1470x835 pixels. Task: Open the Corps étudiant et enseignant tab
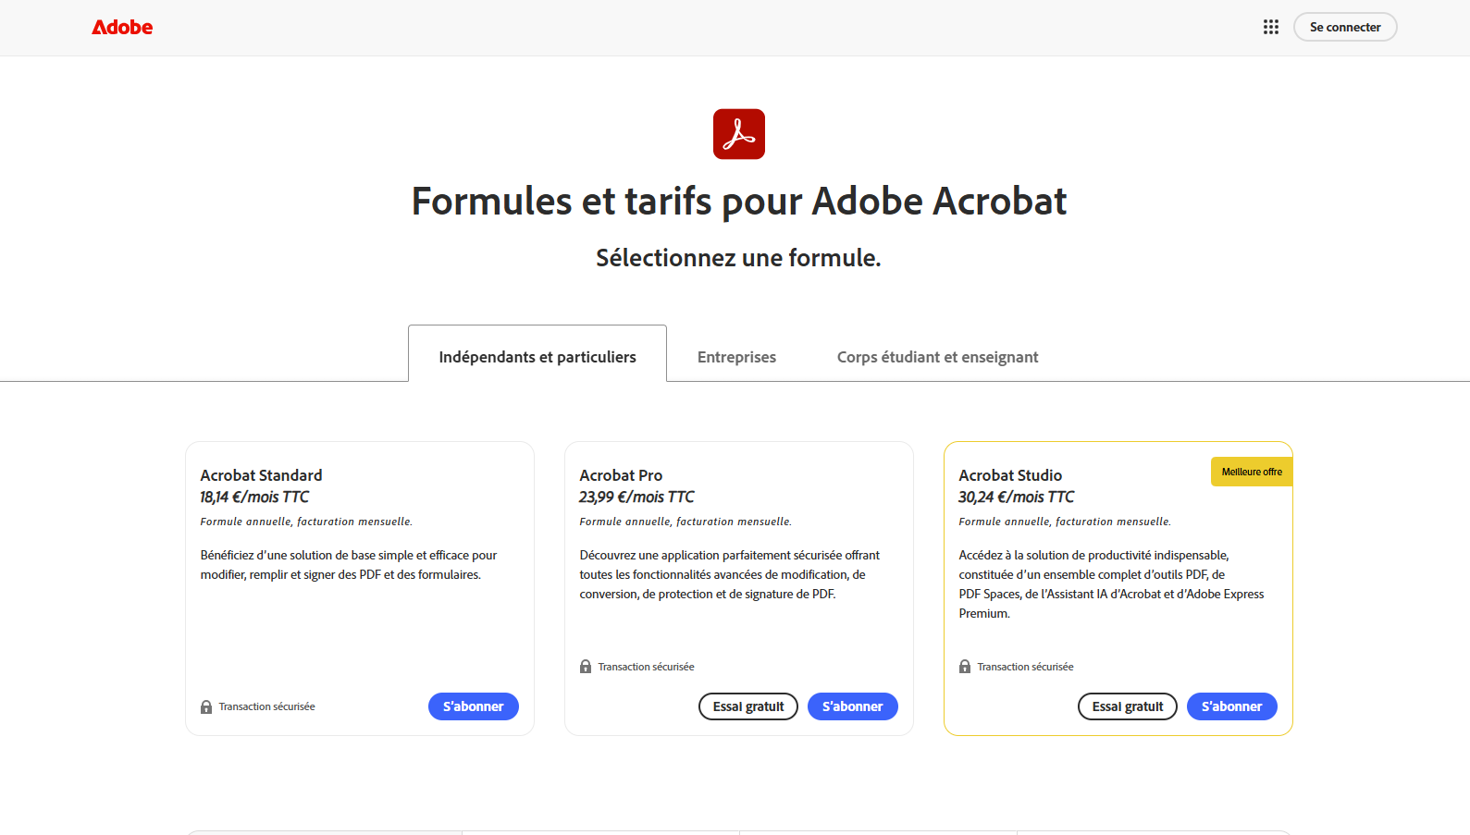[x=937, y=357]
